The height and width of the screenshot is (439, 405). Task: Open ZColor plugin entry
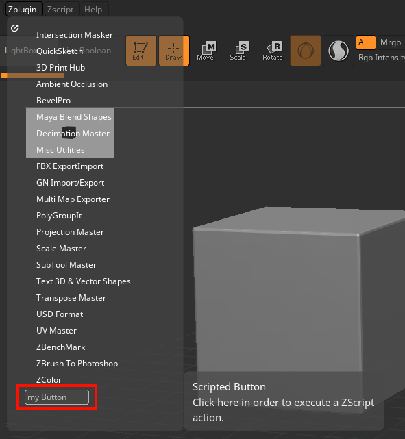tap(49, 380)
